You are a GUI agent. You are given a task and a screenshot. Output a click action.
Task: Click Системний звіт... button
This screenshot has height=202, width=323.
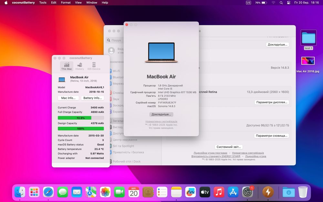coord(229,147)
